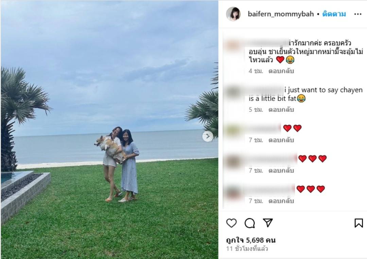Open baifern_mommybah profile picture
Viewport: 367px width, 259px height.
click(x=233, y=14)
